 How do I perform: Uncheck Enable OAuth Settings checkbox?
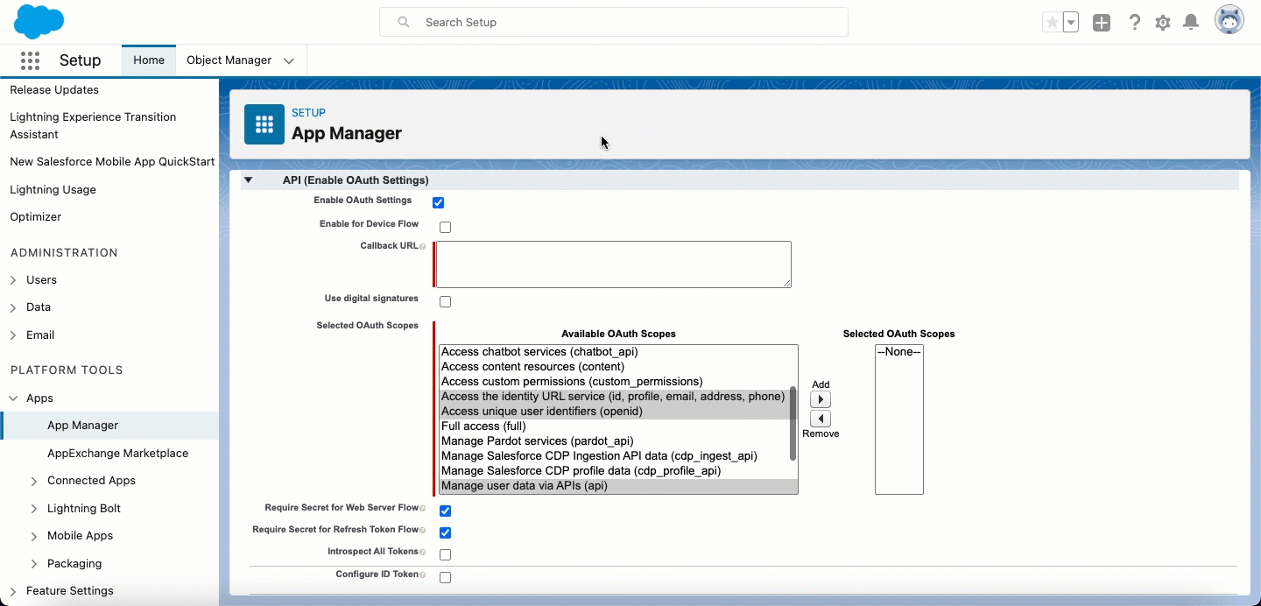pos(439,203)
